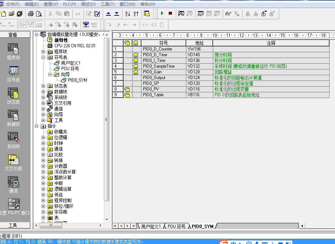Click the Save project icon
This screenshot has width=335, height=244.
pos(20,14)
